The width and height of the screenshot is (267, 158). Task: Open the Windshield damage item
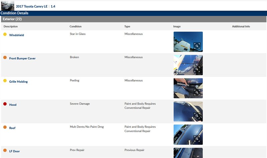(x=16, y=35)
